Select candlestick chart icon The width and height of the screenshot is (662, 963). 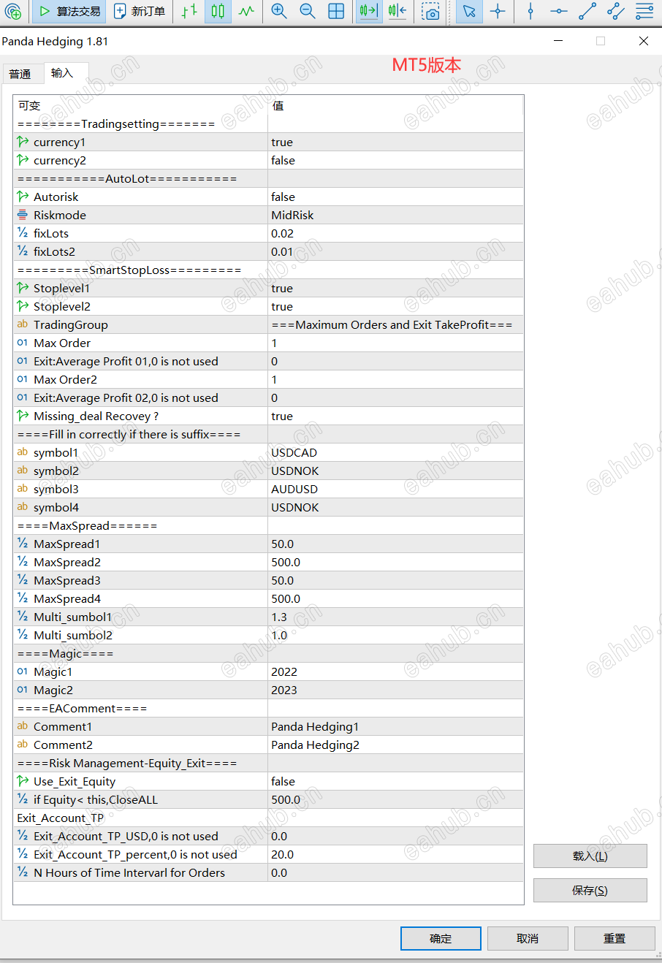pos(218,12)
